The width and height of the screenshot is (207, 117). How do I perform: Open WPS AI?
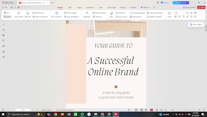pyautogui.click(x=145, y=7)
